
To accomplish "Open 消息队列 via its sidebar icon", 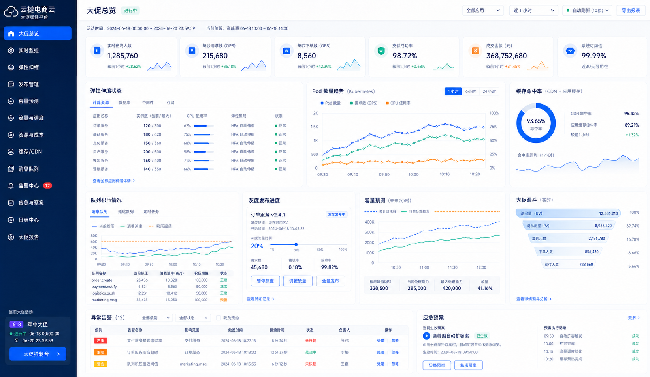I will (11, 169).
